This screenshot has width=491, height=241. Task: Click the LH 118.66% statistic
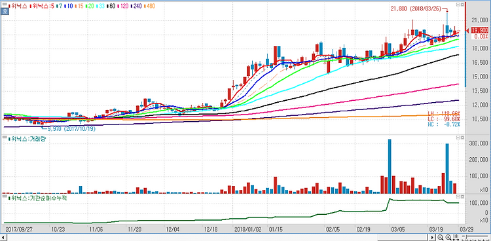pos(444,113)
